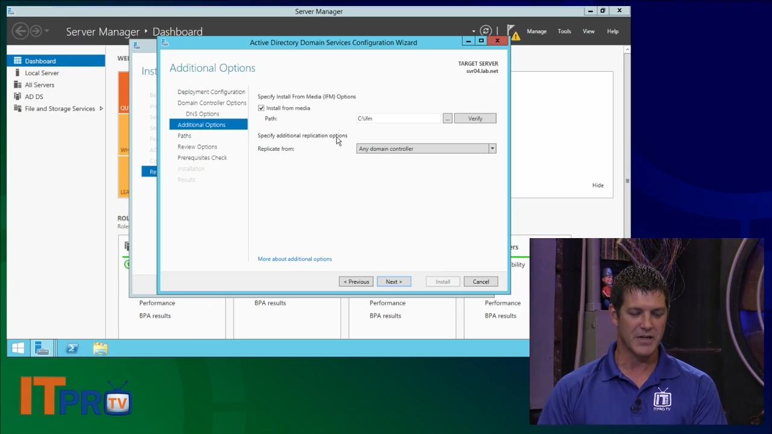Open the Replicate from dropdown
Screen dimensions: 772x434
coord(426,149)
